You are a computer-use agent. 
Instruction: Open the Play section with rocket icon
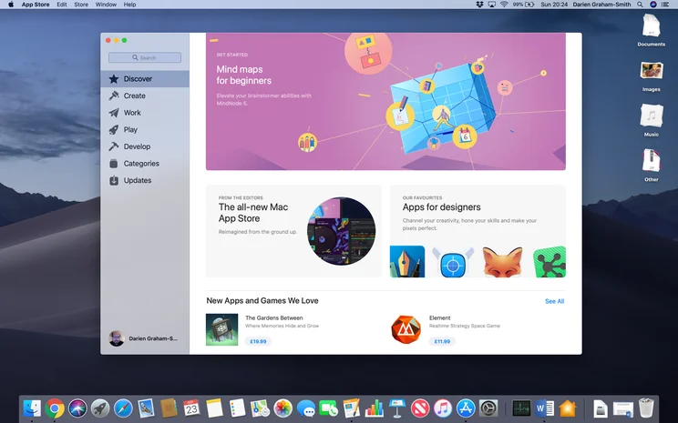tap(145, 129)
